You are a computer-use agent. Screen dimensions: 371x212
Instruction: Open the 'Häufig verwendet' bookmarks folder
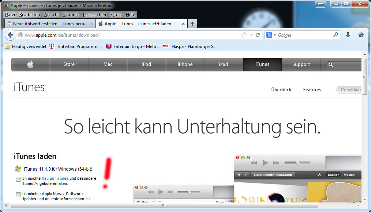click(x=26, y=47)
